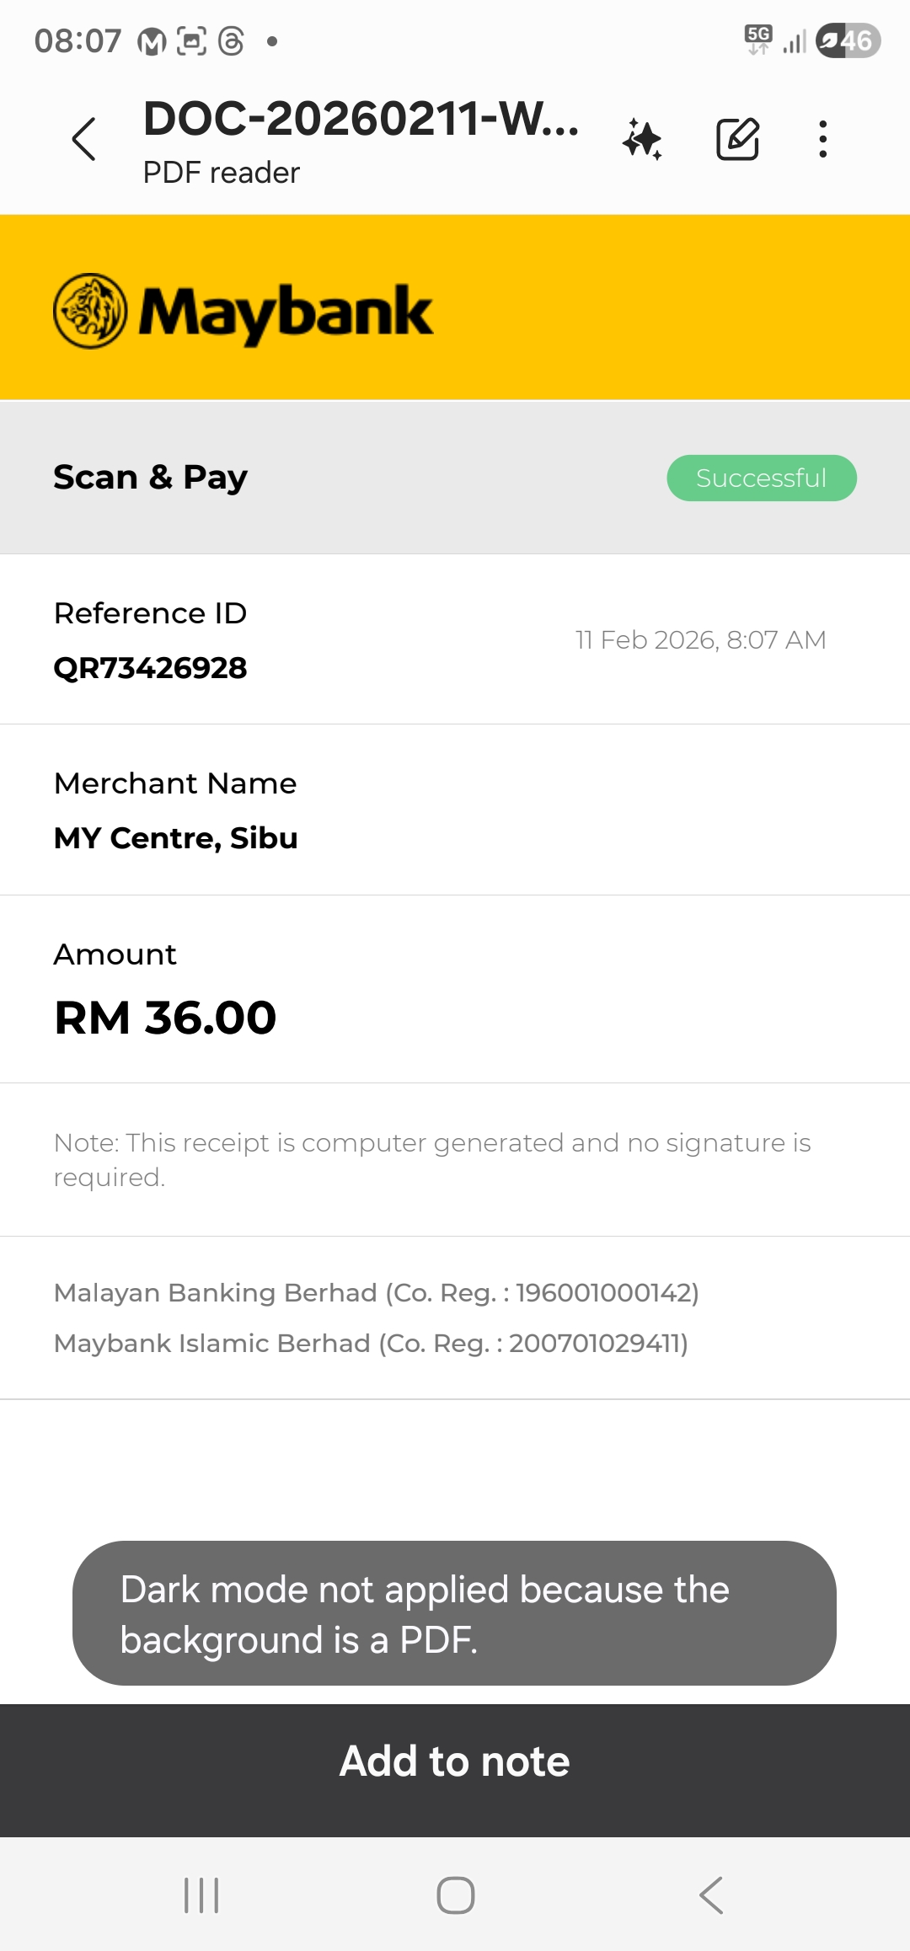Select the reference ID QR73426928
The height and width of the screenshot is (1951, 910).
pyautogui.click(x=150, y=668)
